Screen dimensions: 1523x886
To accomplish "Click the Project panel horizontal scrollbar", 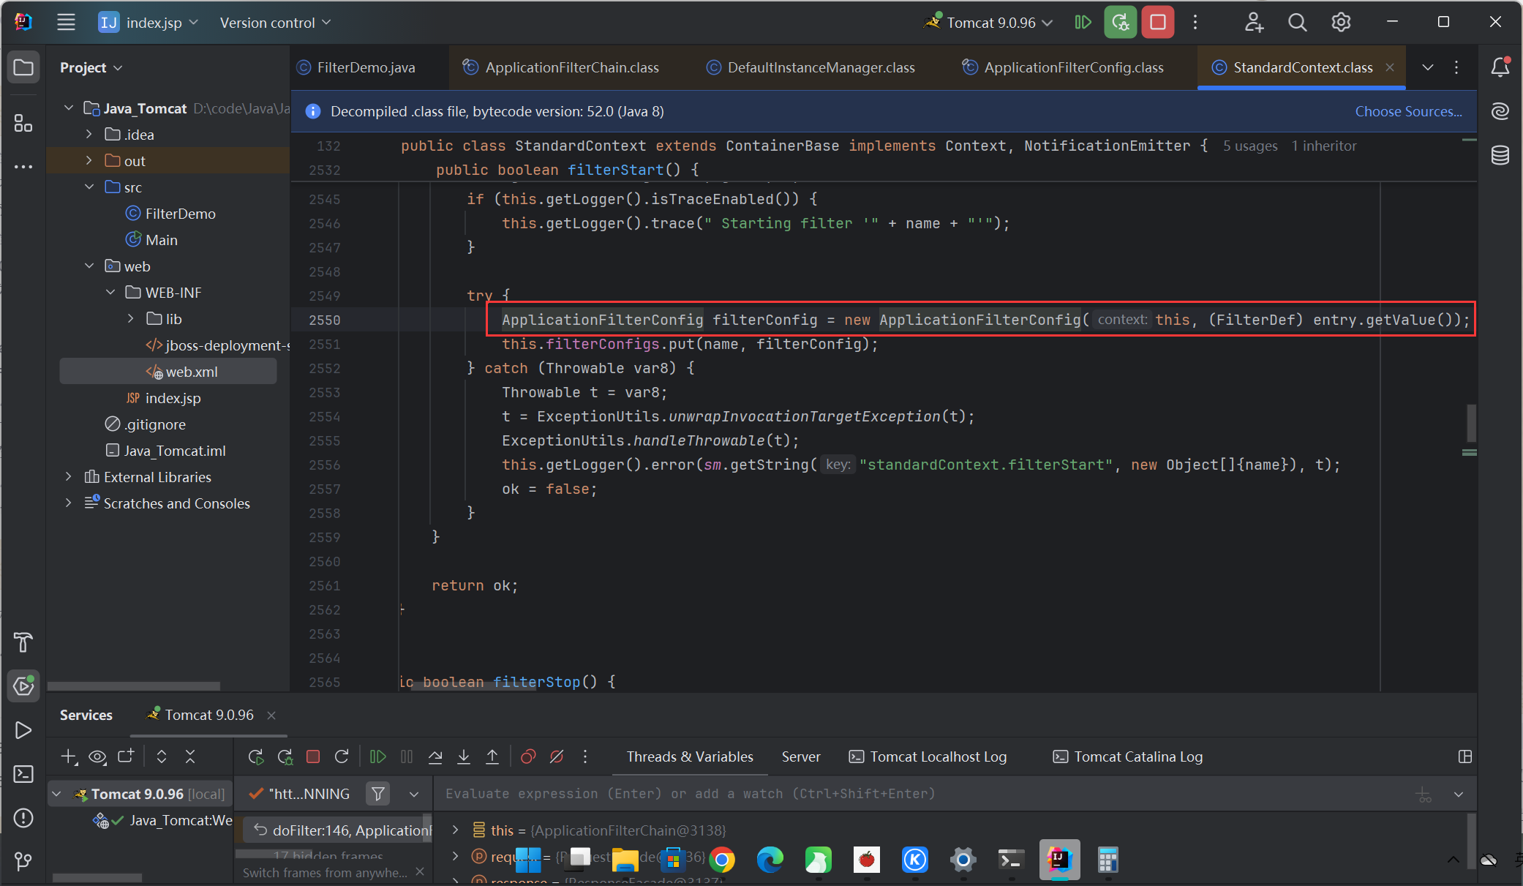I will (x=134, y=686).
